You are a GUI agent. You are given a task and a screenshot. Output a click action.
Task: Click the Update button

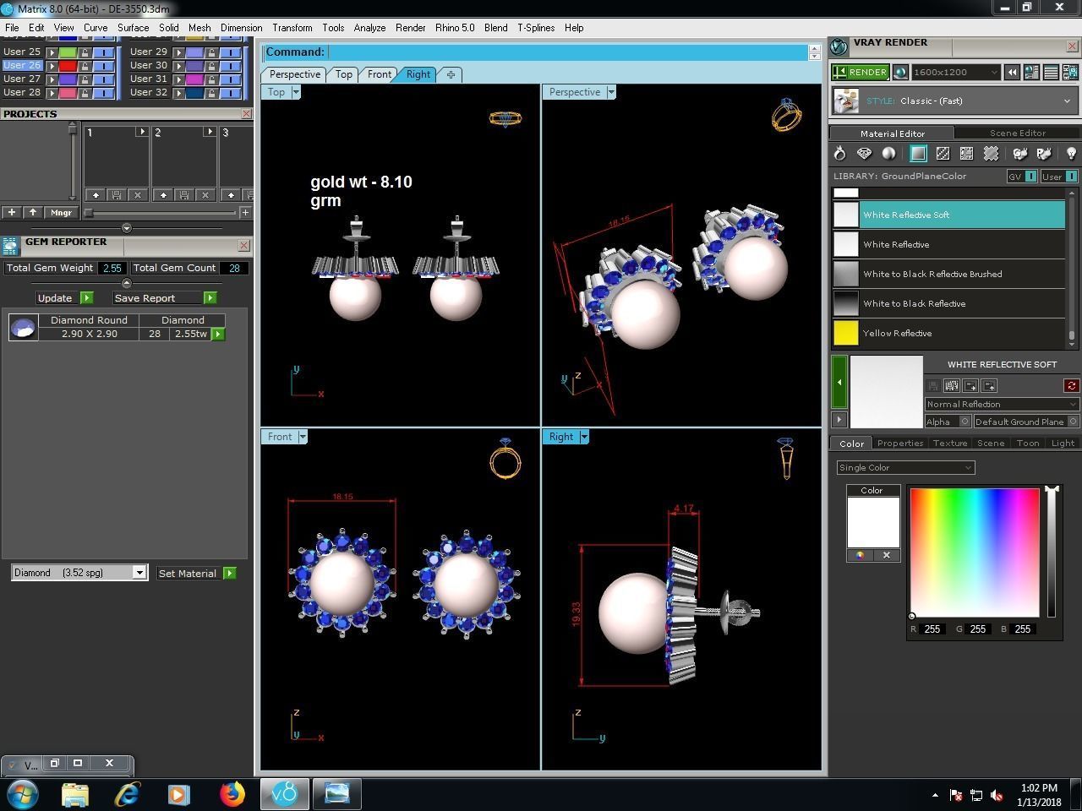[x=64, y=298]
